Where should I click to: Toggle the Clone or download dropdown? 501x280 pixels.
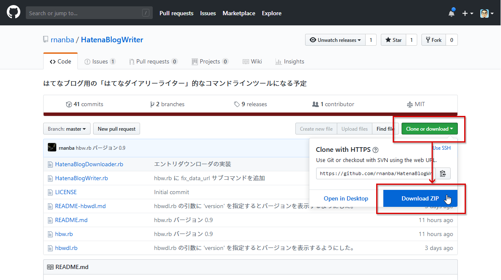pyautogui.click(x=429, y=129)
